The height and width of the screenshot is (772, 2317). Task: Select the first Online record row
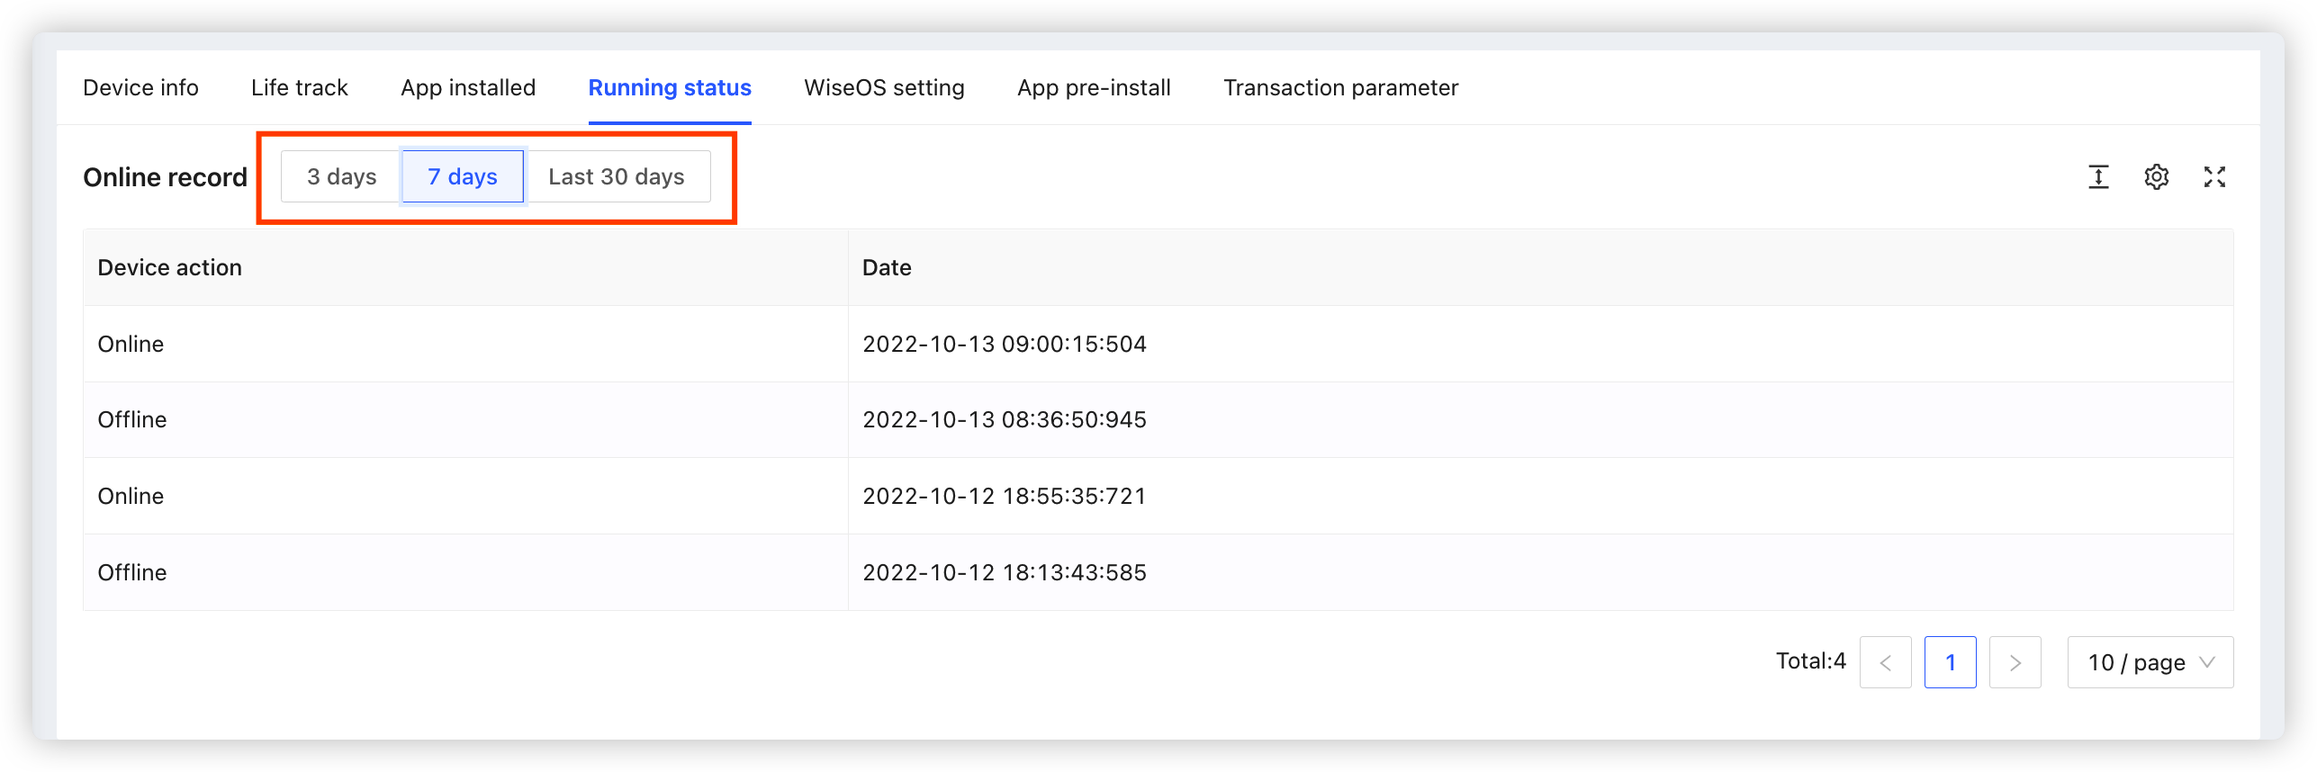630,344
